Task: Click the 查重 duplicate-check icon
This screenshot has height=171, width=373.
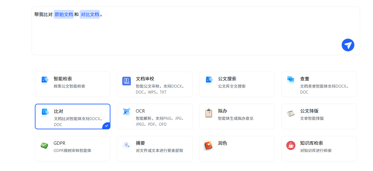Action: 291,79
